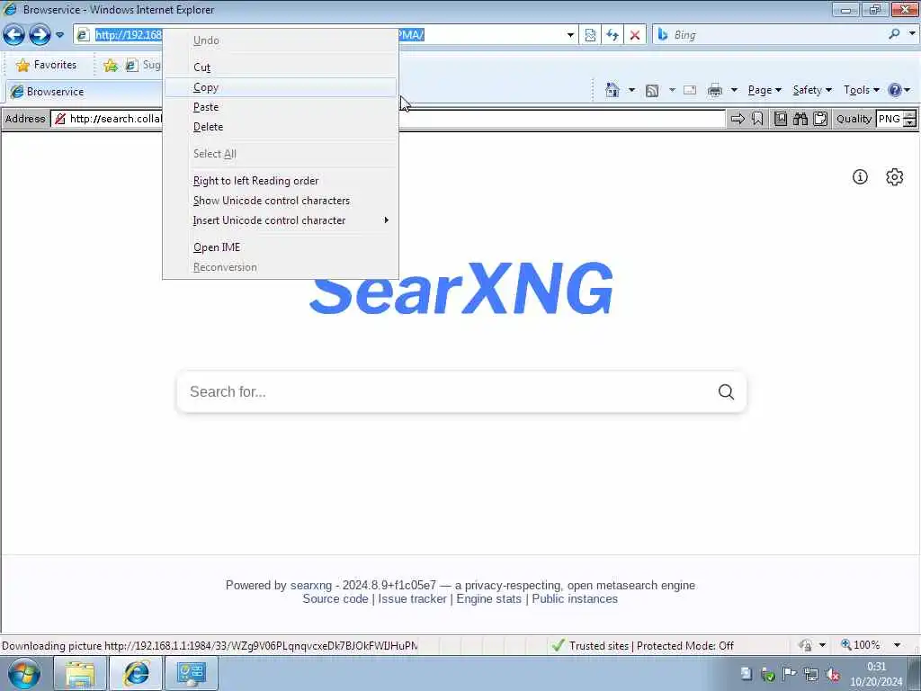Choose Copy from the context menu
The height and width of the screenshot is (691, 921).
281,87
